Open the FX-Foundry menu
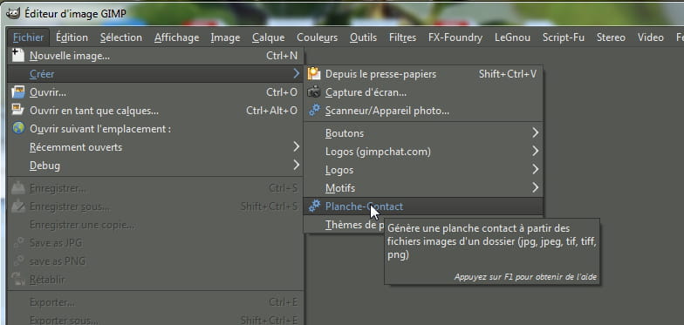684x325 pixels. pyautogui.click(x=455, y=37)
